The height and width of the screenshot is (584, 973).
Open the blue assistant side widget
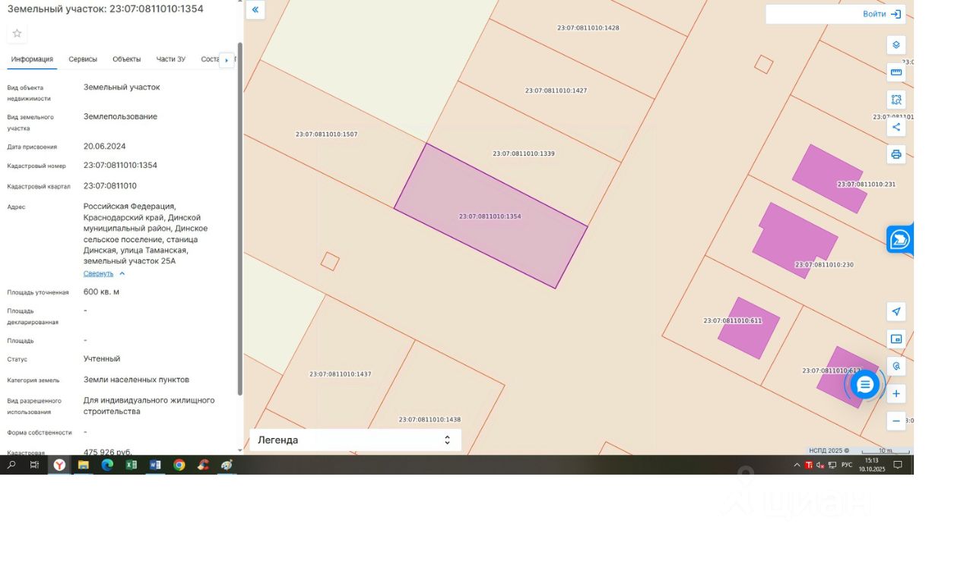899,240
